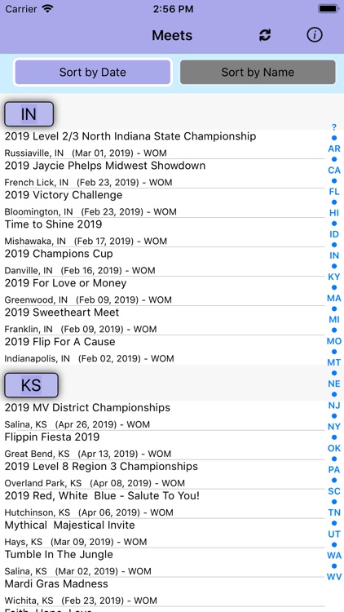Select 2019 MV District Championships
Viewport: 344px width, 612px height.
(164, 415)
